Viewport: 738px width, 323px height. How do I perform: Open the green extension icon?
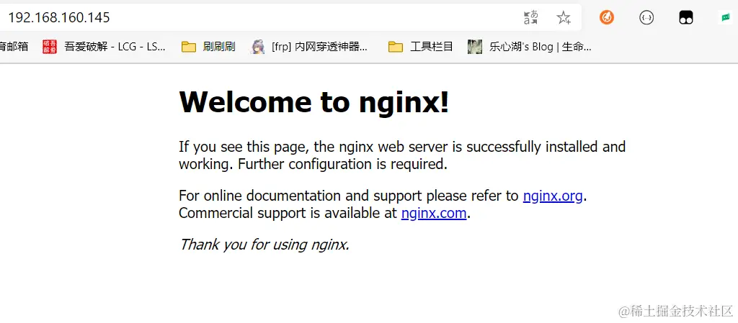725,18
